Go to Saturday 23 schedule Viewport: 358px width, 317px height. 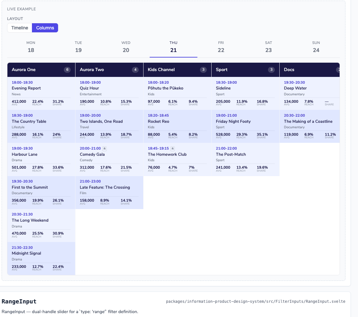pyautogui.click(x=268, y=47)
